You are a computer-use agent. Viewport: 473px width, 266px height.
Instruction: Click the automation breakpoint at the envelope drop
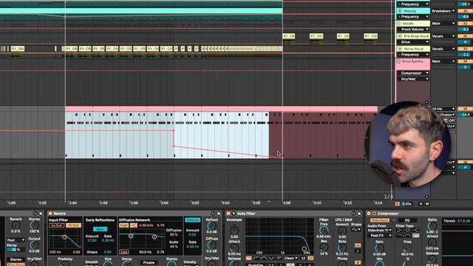(x=174, y=146)
